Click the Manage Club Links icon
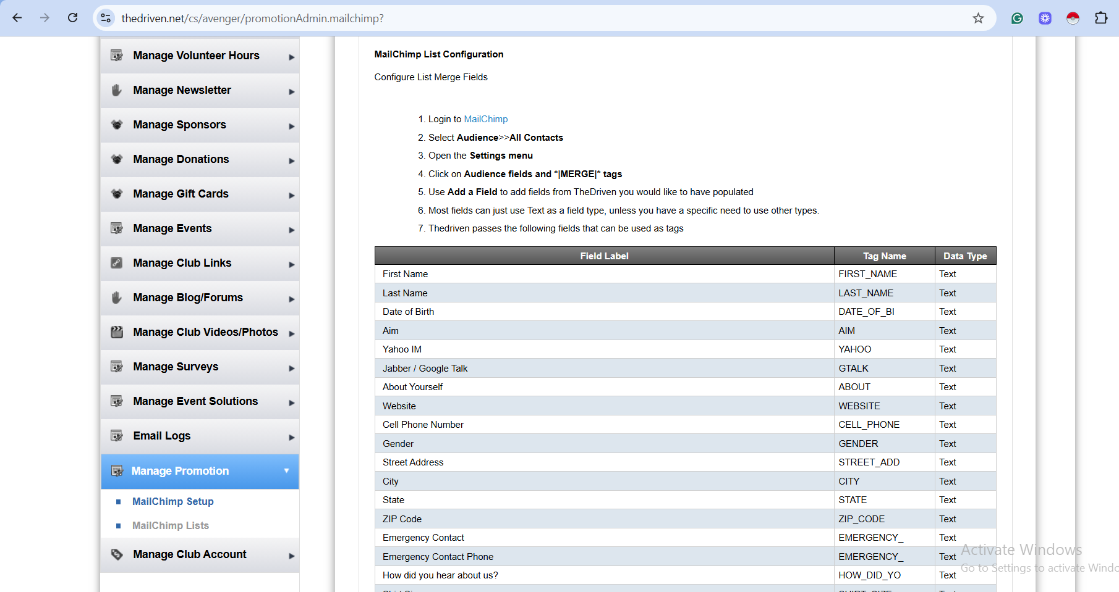The image size is (1119, 592). pyautogui.click(x=117, y=263)
